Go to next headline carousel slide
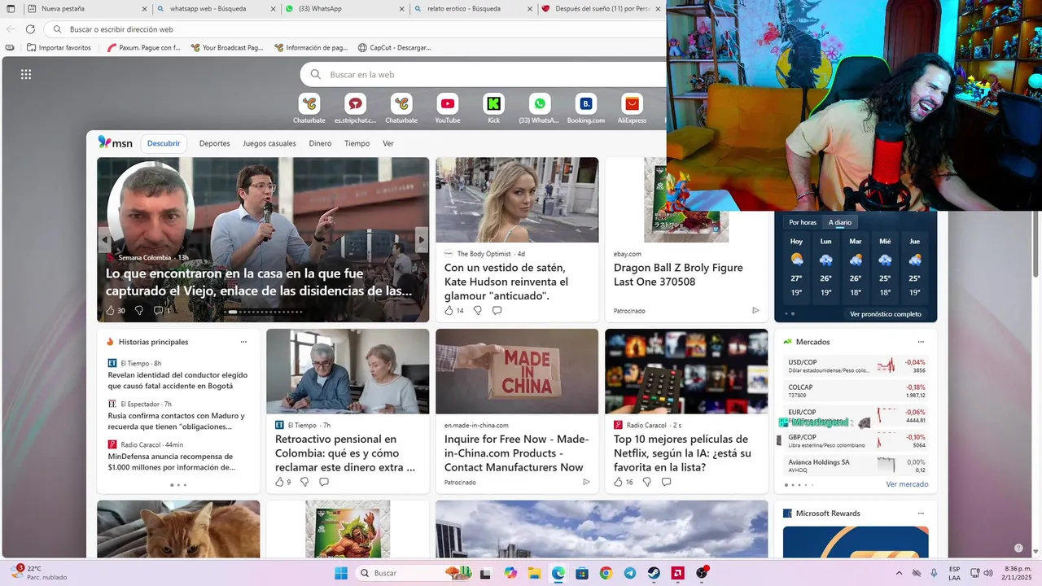The height and width of the screenshot is (586, 1042). [421, 239]
